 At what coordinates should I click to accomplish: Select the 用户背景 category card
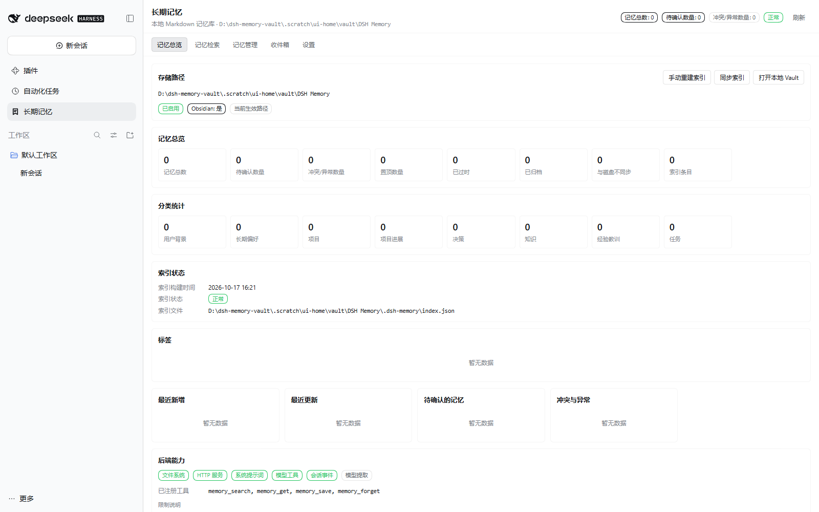point(192,232)
